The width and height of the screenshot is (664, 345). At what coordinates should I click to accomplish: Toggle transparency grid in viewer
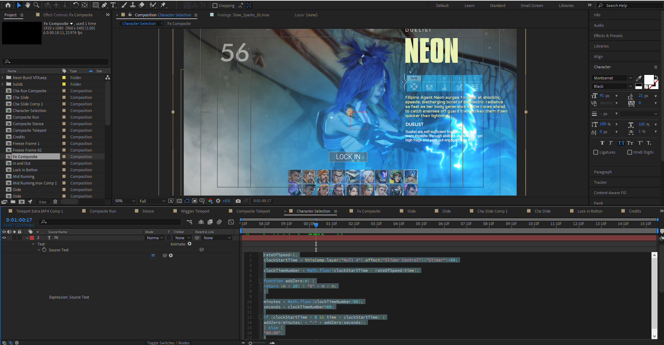[x=179, y=201]
